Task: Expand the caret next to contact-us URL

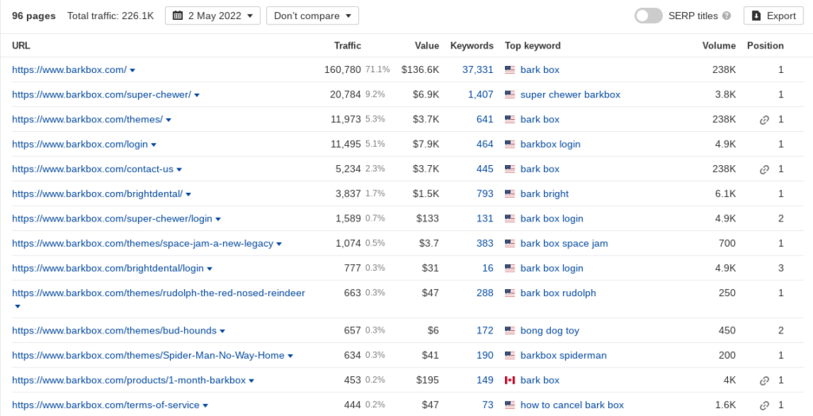Action: coord(179,170)
